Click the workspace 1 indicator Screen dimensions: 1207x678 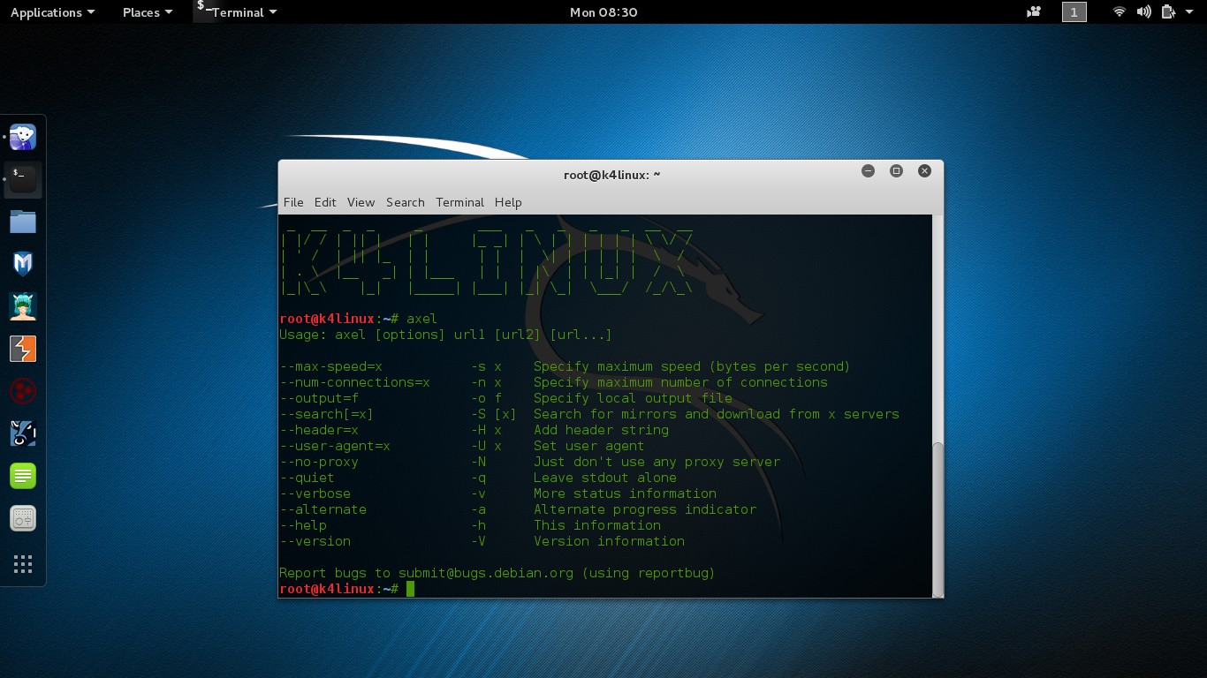[x=1074, y=12]
